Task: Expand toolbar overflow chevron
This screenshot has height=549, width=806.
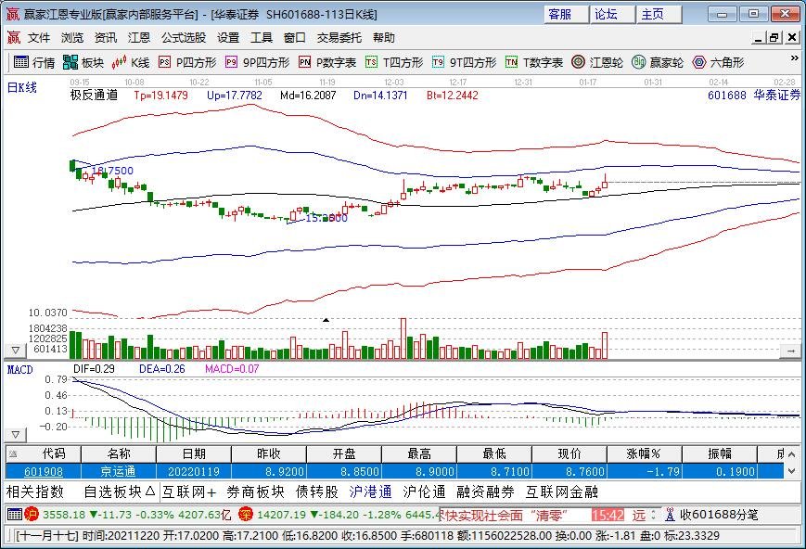Action: pyautogui.click(x=794, y=58)
